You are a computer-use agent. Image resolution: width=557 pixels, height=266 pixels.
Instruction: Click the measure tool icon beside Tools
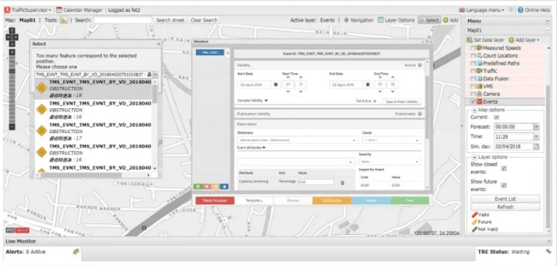point(64,21)
